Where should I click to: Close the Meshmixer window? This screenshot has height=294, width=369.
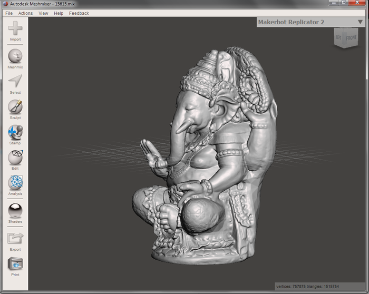[x=356, y=3]
